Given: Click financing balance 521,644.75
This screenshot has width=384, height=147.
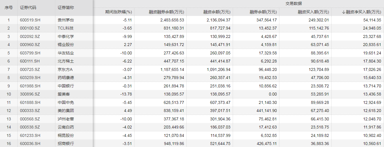Looking at the screenshot, I should coord(220,144).
